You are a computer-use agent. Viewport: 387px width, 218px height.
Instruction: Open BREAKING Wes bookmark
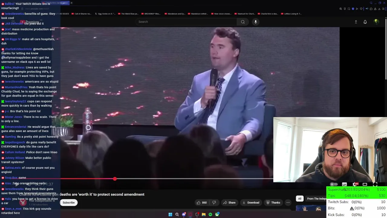(151, 14)
